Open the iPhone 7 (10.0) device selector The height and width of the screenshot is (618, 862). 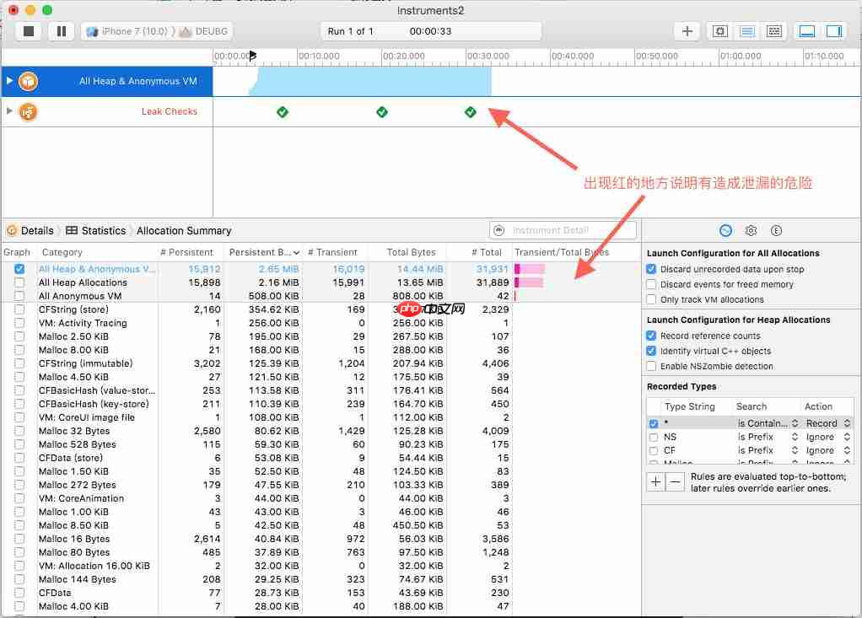coord(127,31)
